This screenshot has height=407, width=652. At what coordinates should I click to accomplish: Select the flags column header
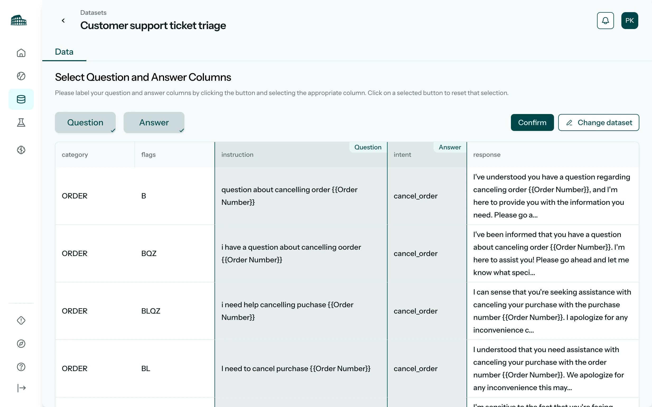tap(175, 154)
